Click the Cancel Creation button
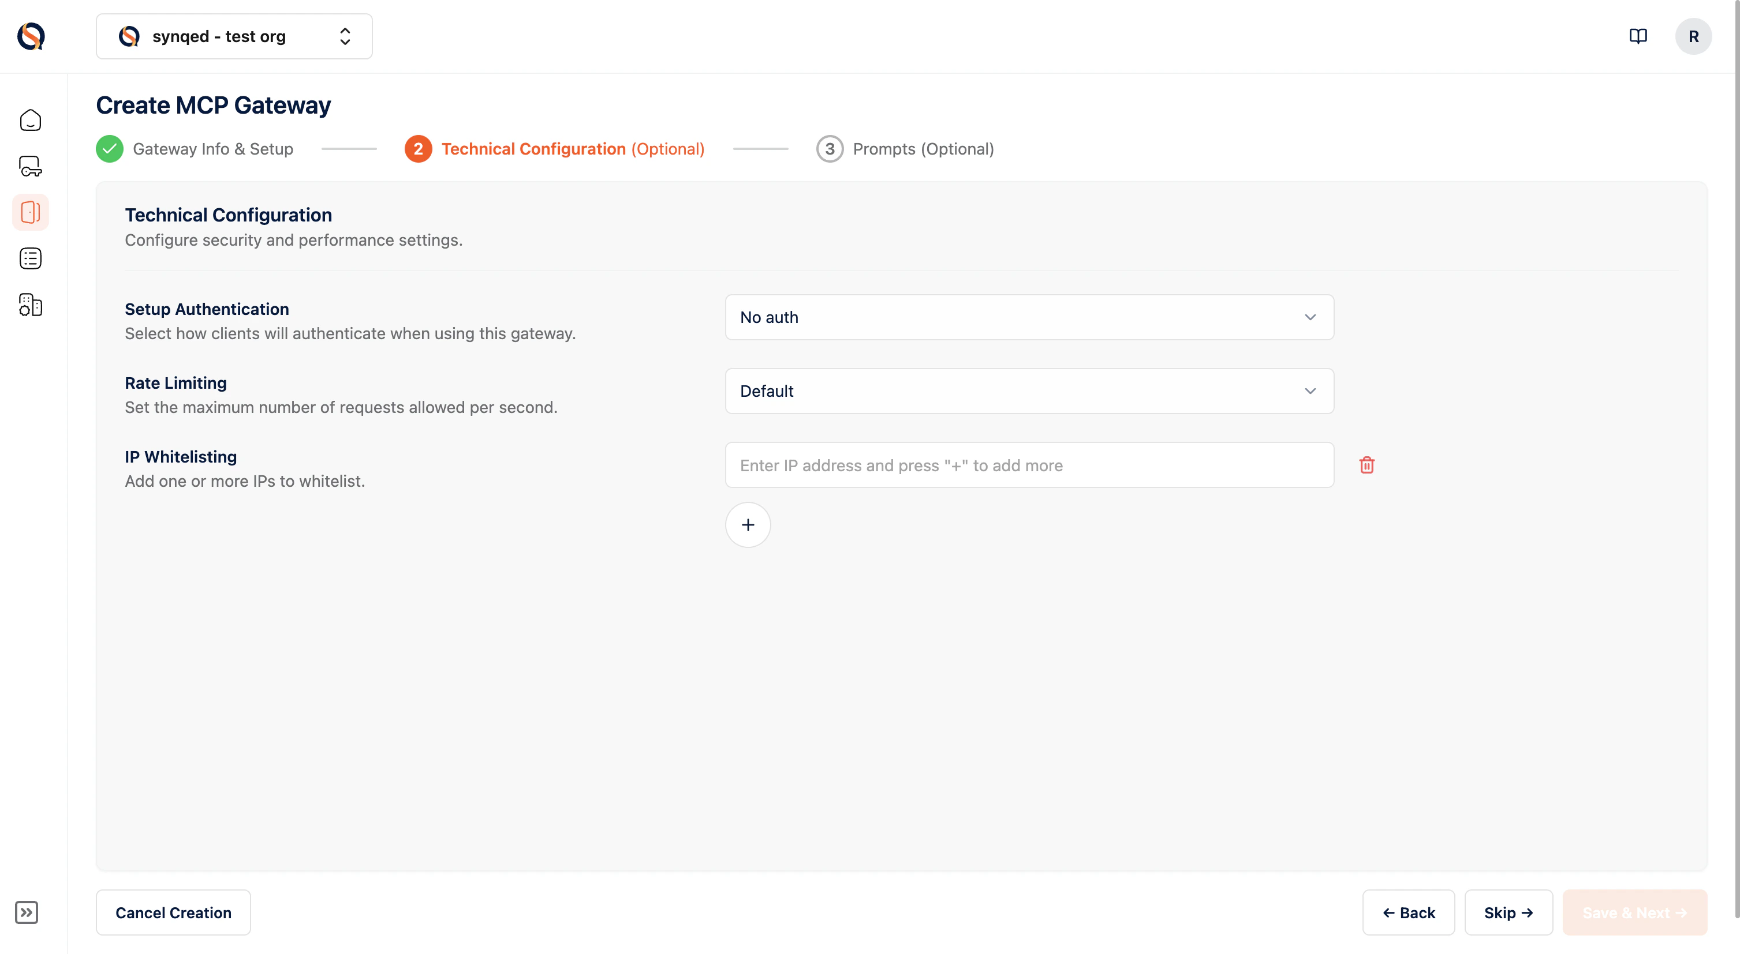Image resolution: width=1740 pixels, height=954 pixels. (x=173, y=912)
